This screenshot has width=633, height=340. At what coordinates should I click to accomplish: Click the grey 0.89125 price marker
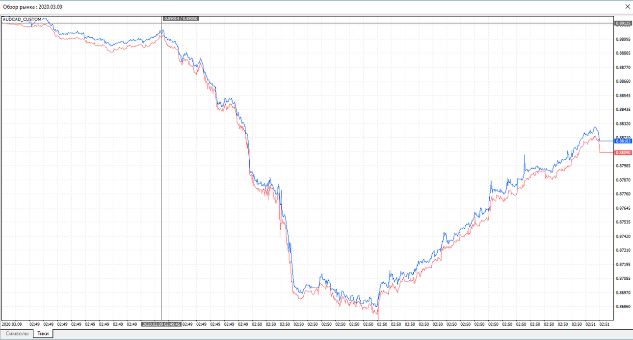pyautogui.click(x=623, y=23)
